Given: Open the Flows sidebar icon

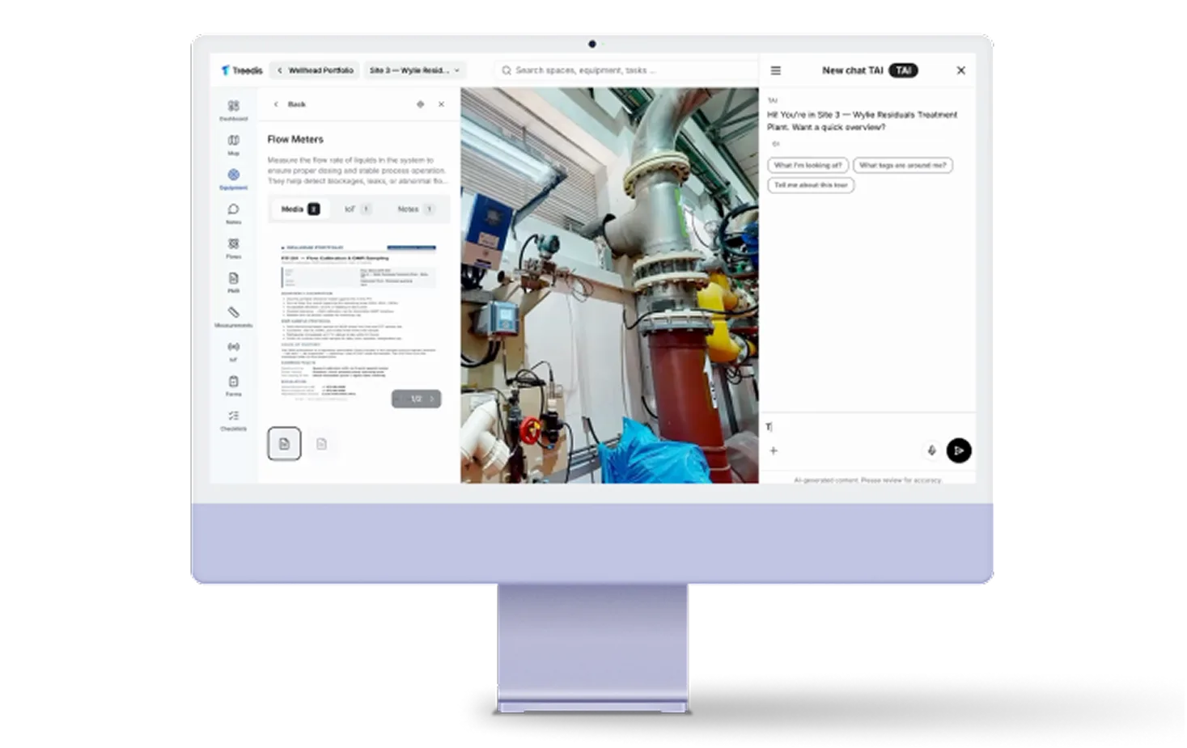Looking at the screenshot, I should [233, 247].
